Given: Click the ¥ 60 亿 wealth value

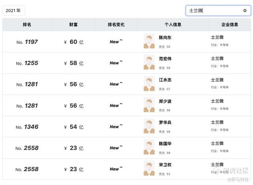Looking at the screenshot, I should point(74,42).
